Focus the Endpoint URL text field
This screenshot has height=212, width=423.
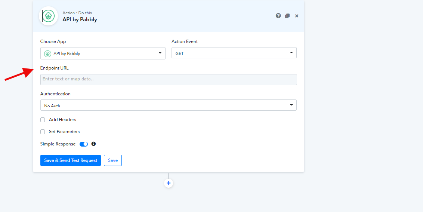[x=168, y=79]
